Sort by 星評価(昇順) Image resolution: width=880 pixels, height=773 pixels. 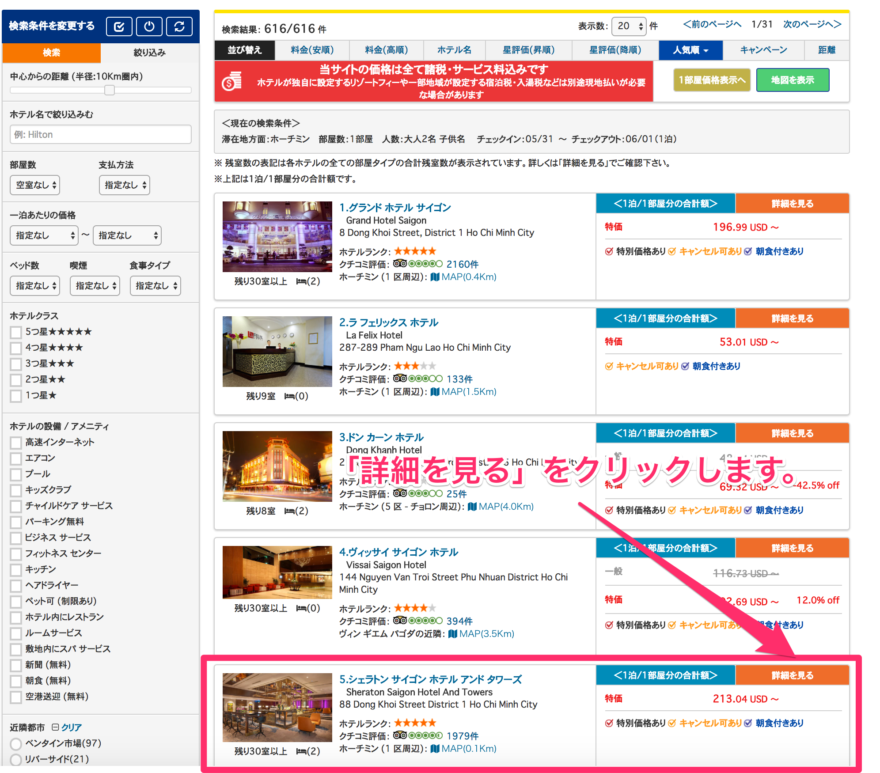point(528,50)
